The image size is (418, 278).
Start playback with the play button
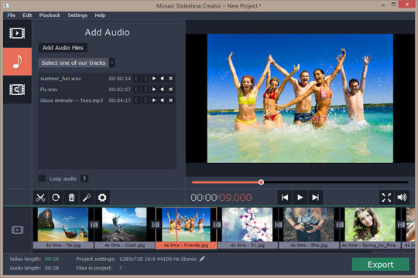coord(300,198)
